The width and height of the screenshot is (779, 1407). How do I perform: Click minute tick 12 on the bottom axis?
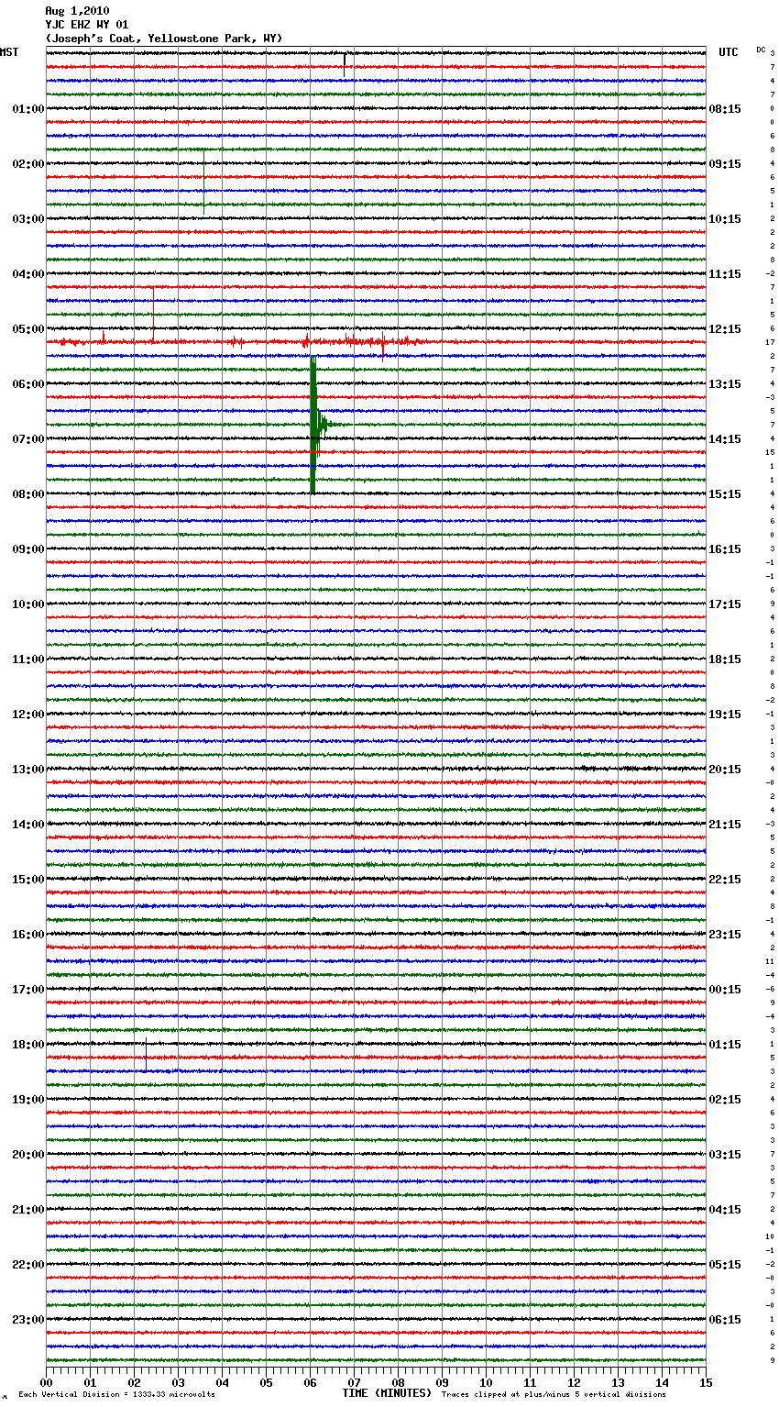click(x=575, y=1382)
